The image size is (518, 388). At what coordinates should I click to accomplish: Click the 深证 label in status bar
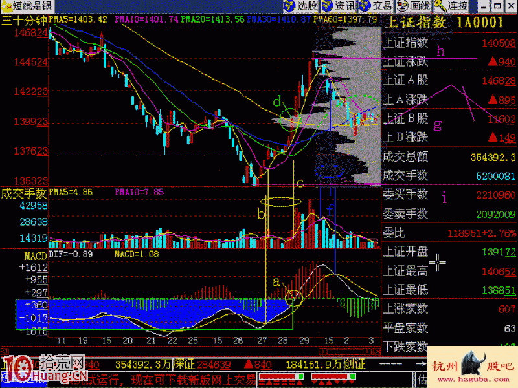point(185,365)
